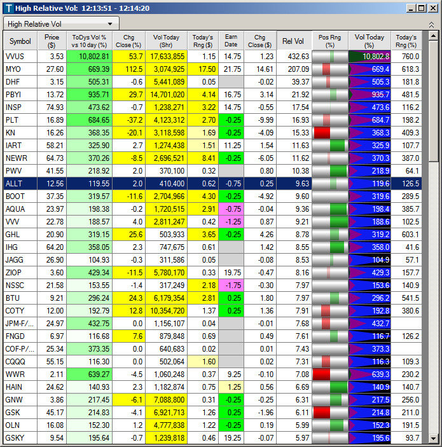Screen dimensions: 442x447
Task: Sort by Vol Today (%) column header
Action: tap(369, 41)
